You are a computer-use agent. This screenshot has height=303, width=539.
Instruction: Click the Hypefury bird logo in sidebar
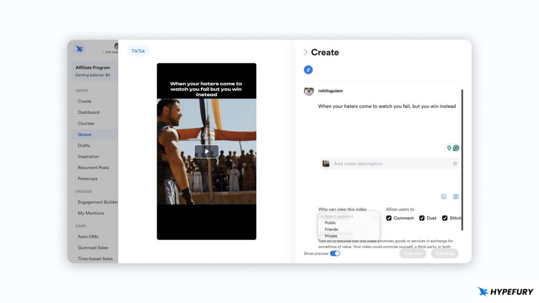pos(79,49)
